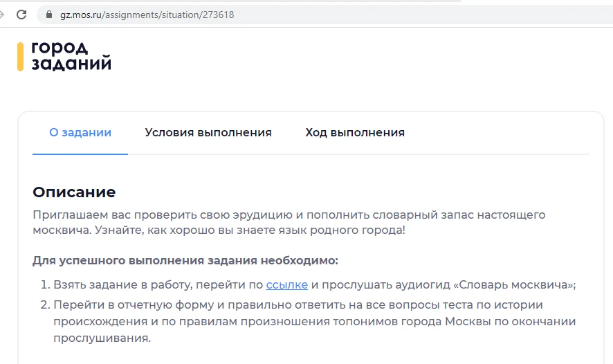Reload the page with the refresh icon
The image size is (613, 364).
tap(21, 15)
